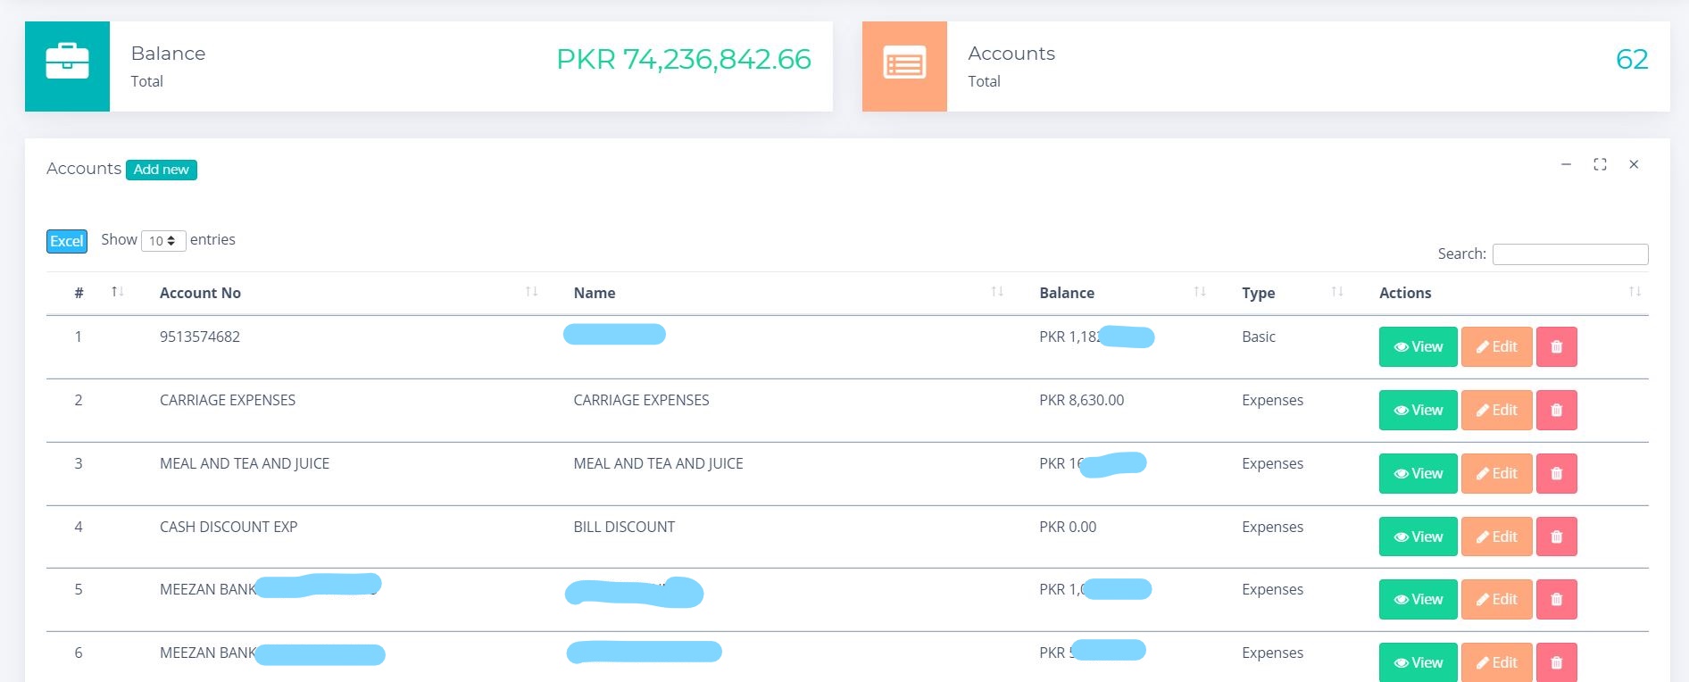
Task: Export table using Excel button
Action: tap(67, 241)
